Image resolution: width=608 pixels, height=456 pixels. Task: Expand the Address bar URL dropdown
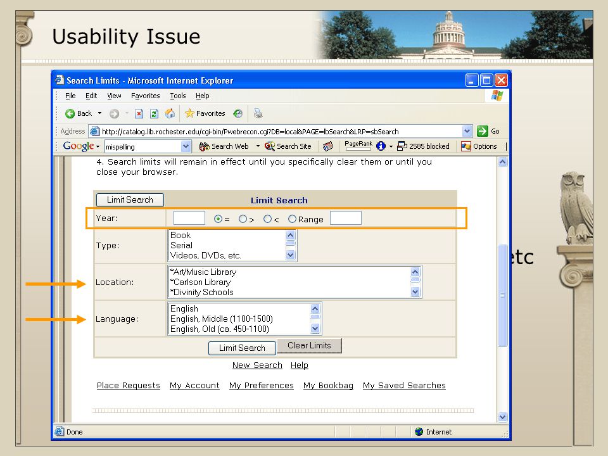pos(467,131)
